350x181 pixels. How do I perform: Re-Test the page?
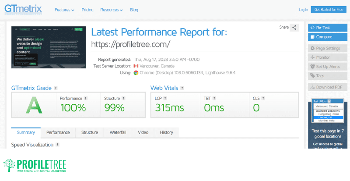[x=327, y=28]
